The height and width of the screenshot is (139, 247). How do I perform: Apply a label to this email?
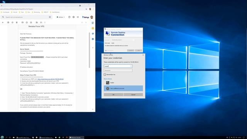(41, 22)
